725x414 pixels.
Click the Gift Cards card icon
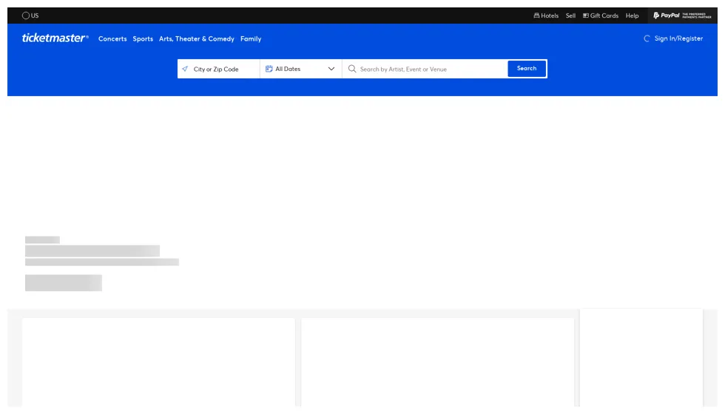tap(586, 16)
